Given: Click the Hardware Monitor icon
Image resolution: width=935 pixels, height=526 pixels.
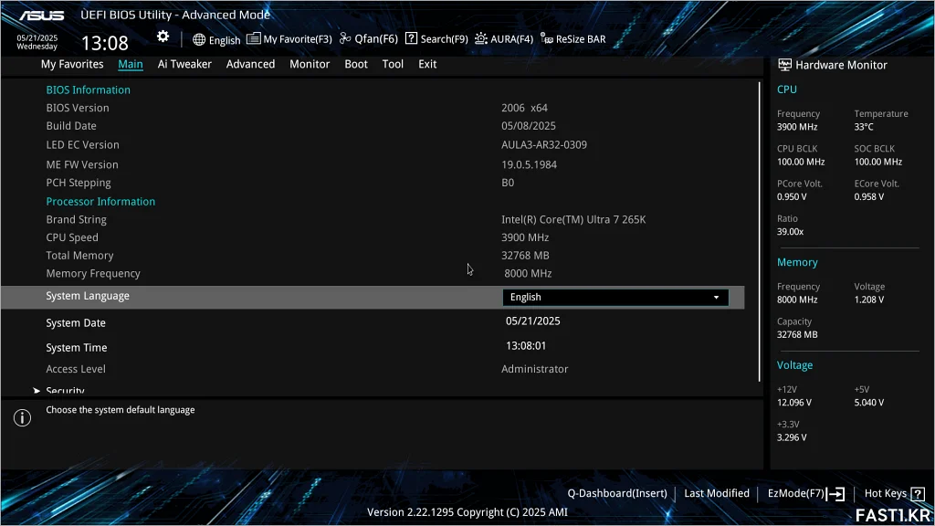Looking at the screenshot, I should tap(784, 65).
